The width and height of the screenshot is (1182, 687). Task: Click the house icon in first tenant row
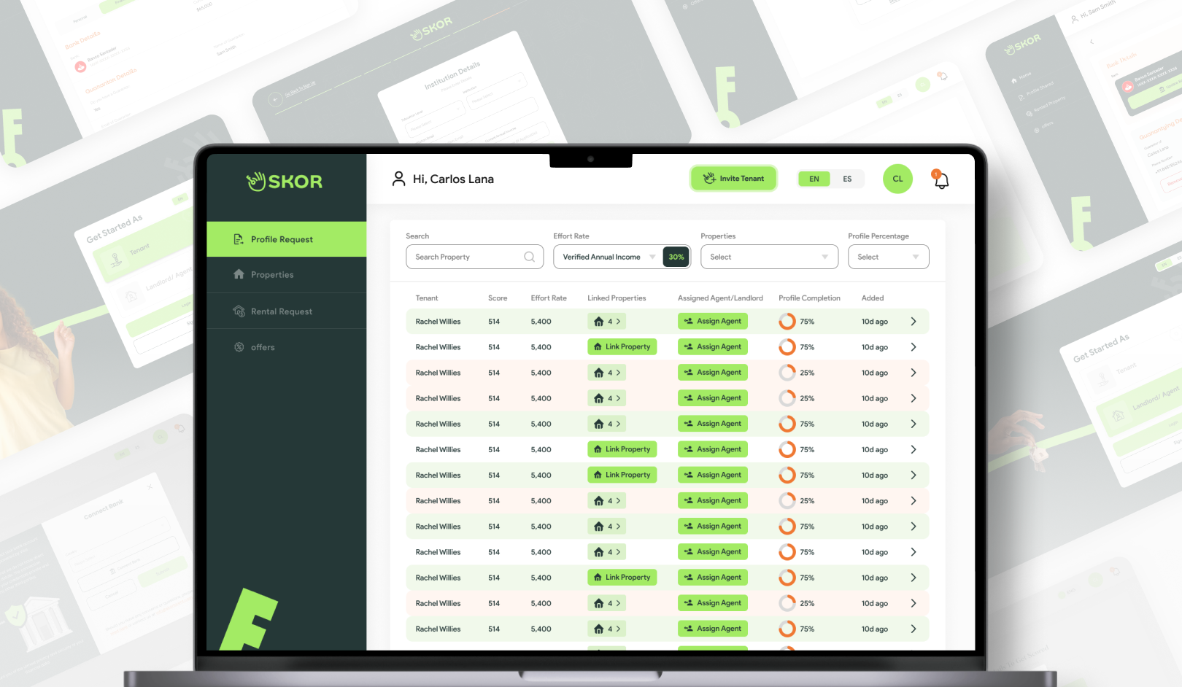[598, 322]
